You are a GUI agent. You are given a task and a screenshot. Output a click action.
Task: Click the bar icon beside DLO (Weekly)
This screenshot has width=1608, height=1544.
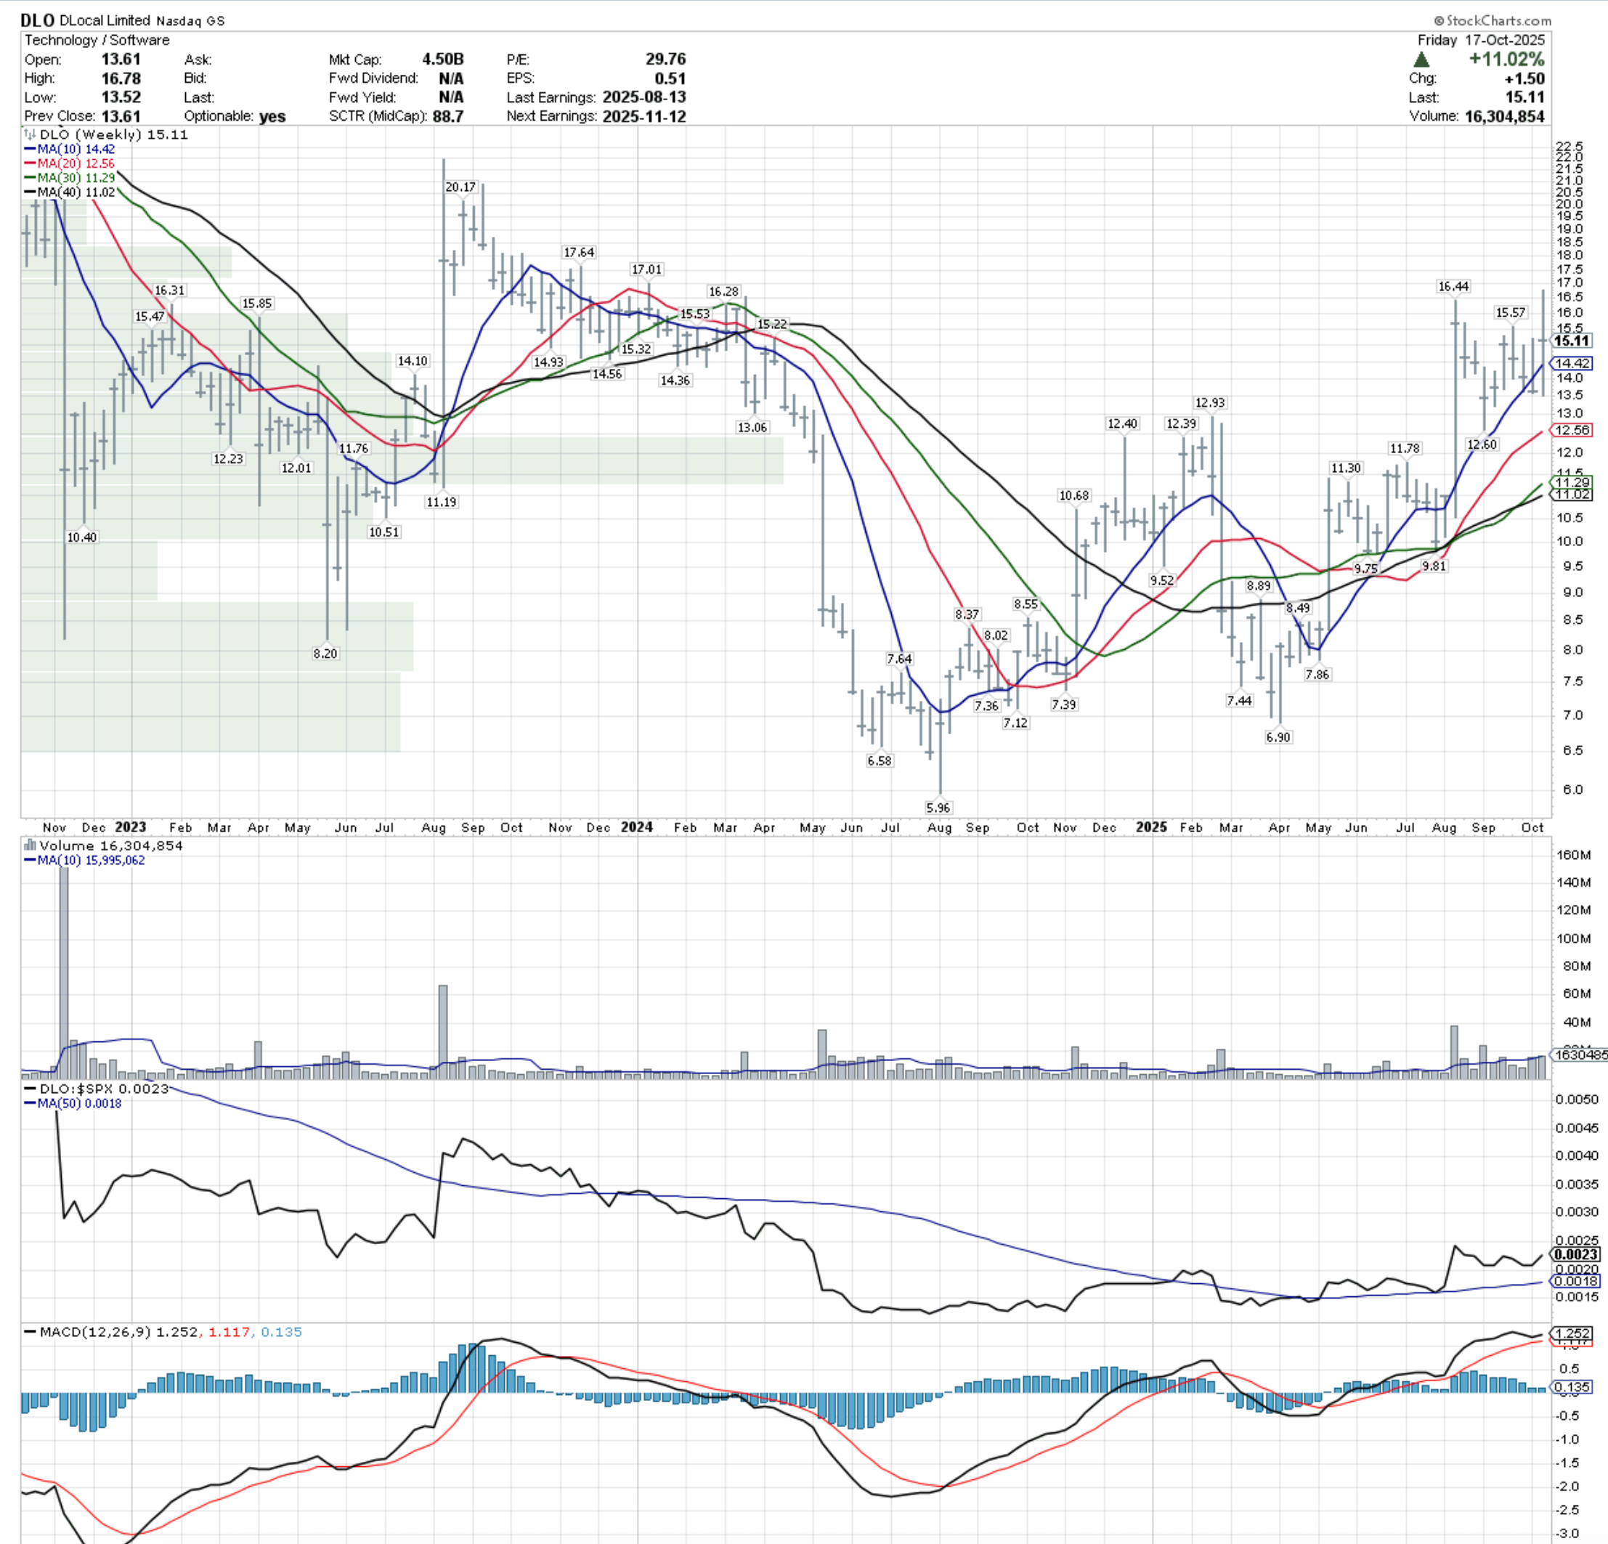point(31,134)
